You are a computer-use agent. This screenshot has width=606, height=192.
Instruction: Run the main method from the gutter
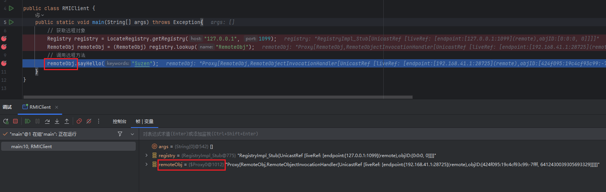(x=11, y=22)
